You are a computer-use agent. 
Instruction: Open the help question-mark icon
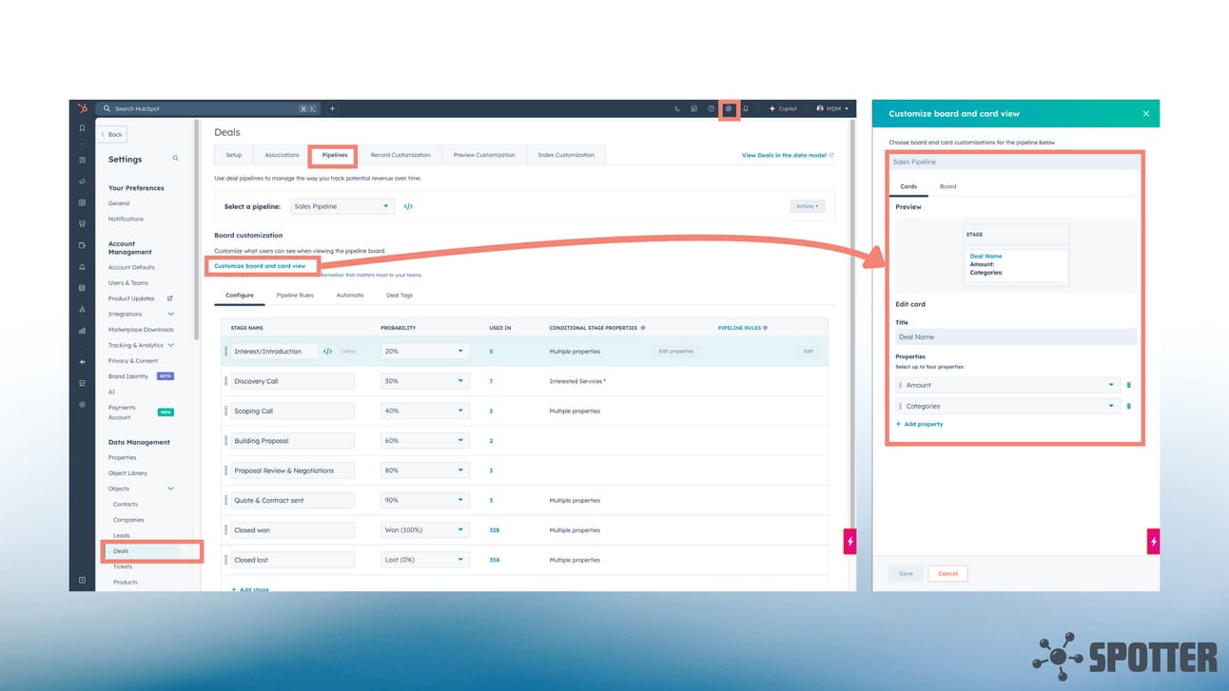pyautogui.click(x=711, y=108)
